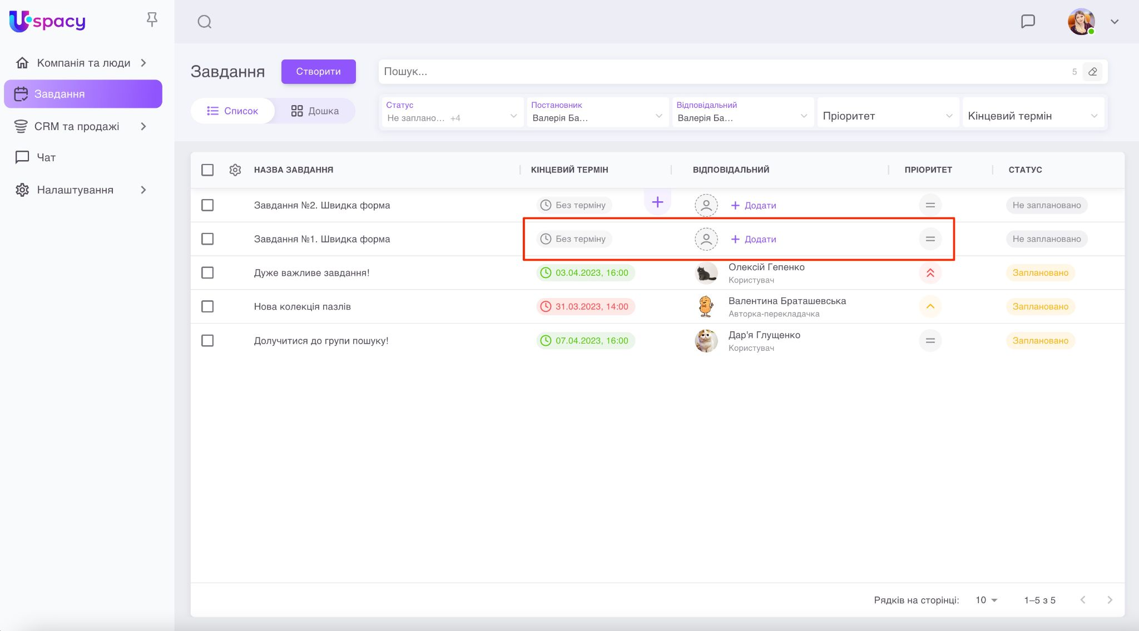Switch to the Дошка board view
Viewport: 1139px width, 631px height.
(x=315, y=111)
